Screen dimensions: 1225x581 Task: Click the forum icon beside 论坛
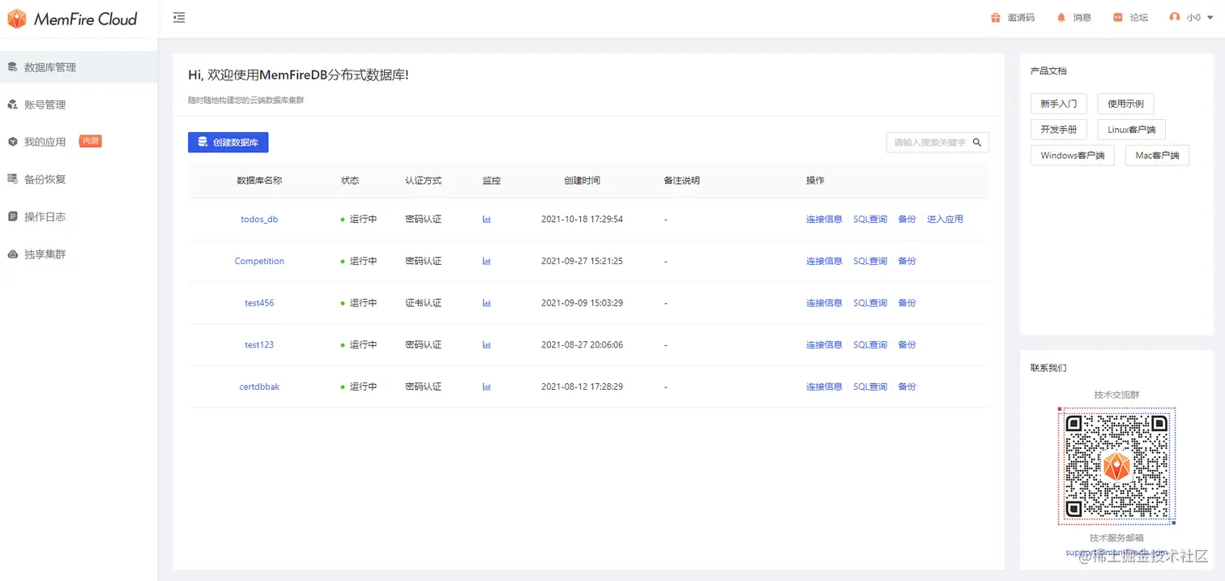pos(1118,18)
